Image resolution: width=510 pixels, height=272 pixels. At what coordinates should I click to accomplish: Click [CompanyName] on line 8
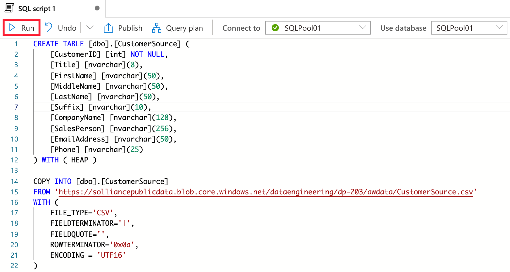(x=77, y=117)
